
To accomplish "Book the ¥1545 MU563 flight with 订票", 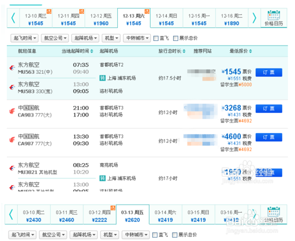I will (269, 73).
